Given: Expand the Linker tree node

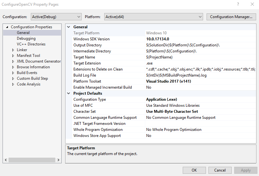Looking at the screenshot, I should (13, 50).
